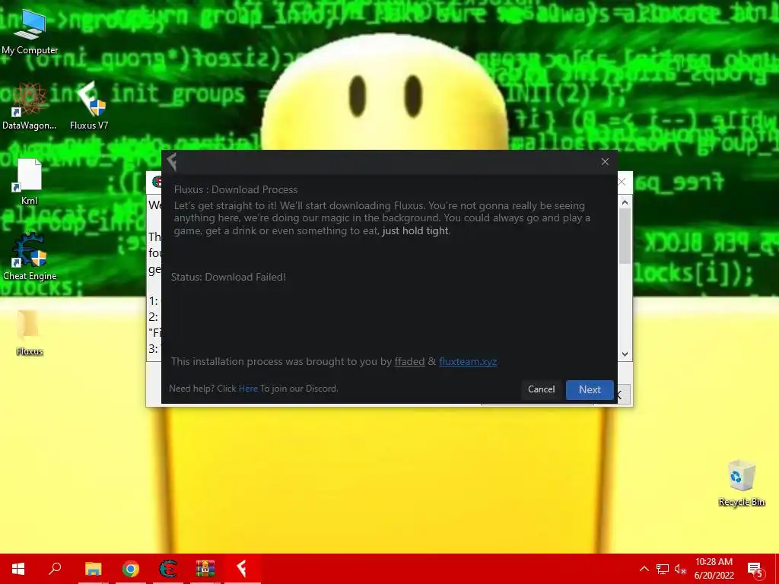Image resolution: width=779 pixels, height=584 pixels.
Task: Open WinRAR from the taskbar
Action: (205, 569)
